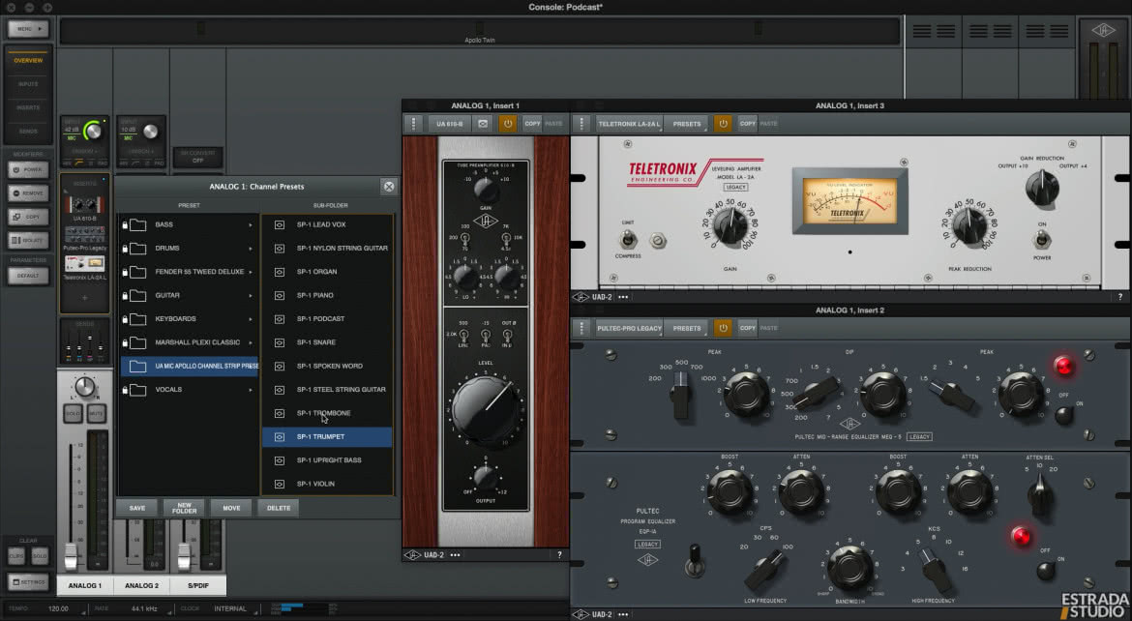Screen dimensions: 1132x621
Task: Toggle the power button in the Pultec-Pro Legacy header
Action: pos(723,328)
